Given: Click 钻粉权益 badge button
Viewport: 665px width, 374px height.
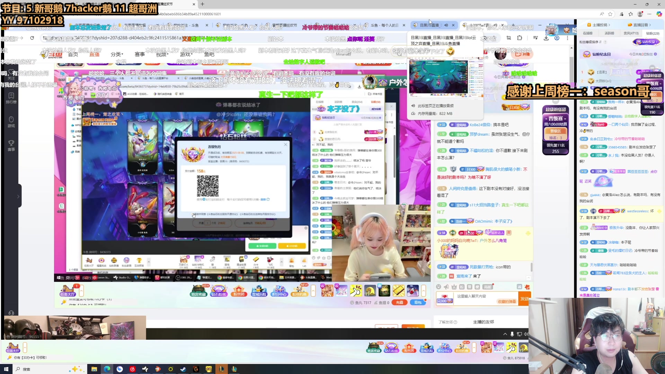Looking at the screenshot, I should tap(646, 42).
